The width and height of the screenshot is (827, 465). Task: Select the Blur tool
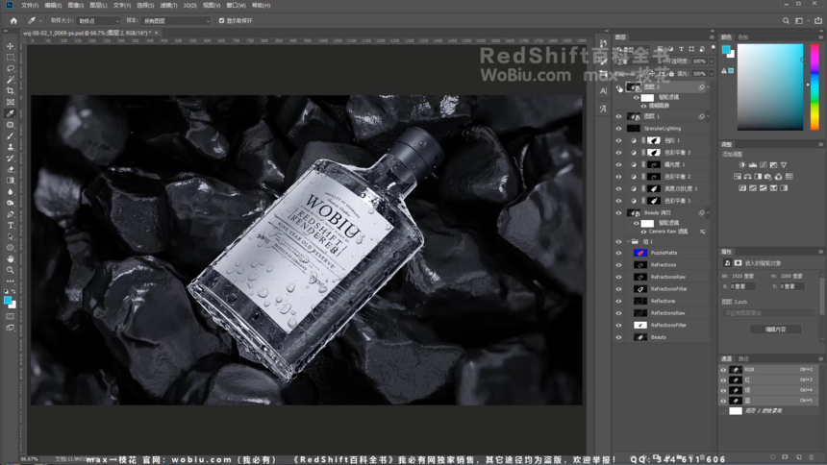click(x=10, y=192)
